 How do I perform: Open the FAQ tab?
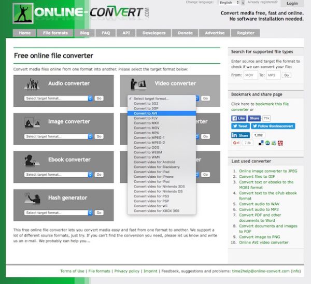tap(106, 33)
